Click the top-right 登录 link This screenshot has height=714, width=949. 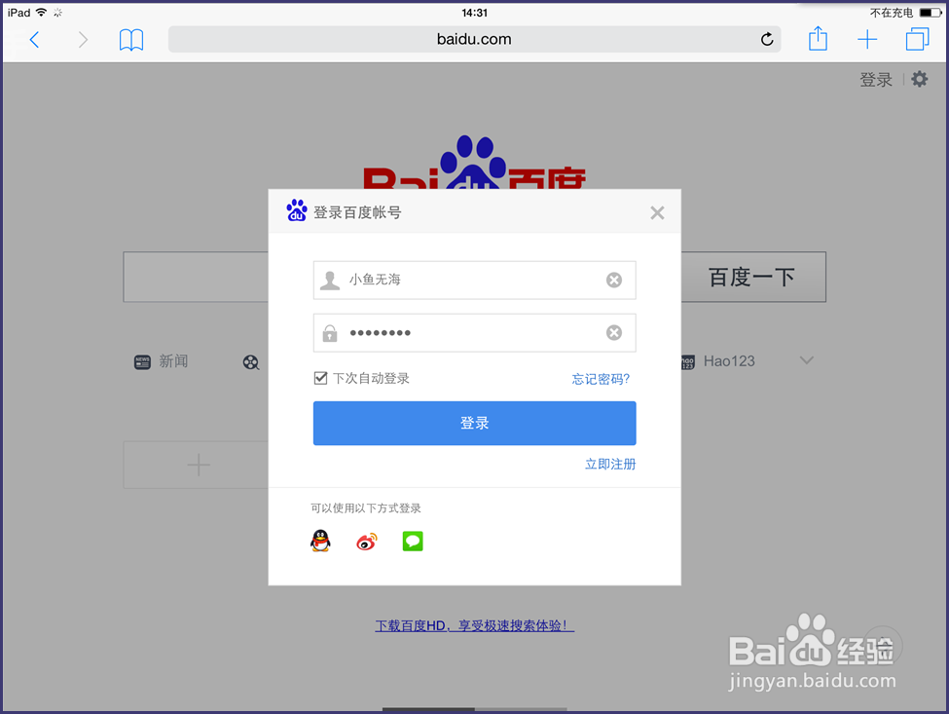(876, 79)
